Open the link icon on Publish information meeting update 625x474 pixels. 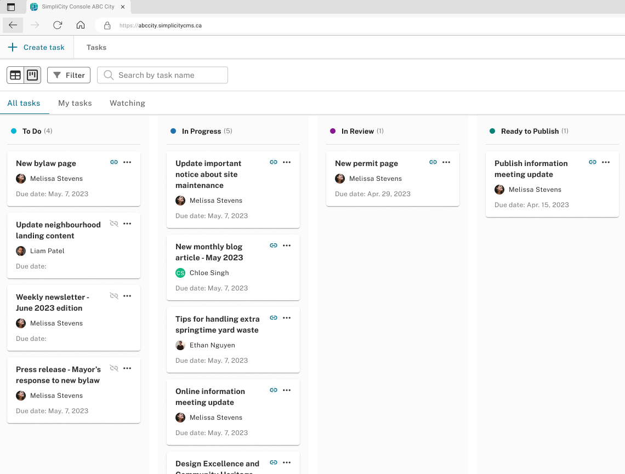(593, 162)
